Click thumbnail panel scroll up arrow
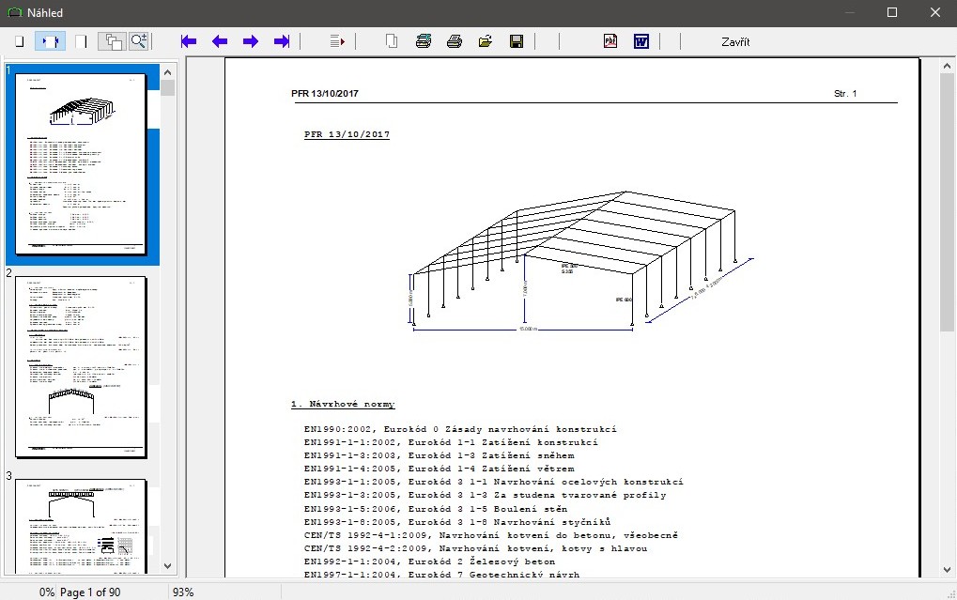This screenshot has width=957, height=600. (168, 72)
